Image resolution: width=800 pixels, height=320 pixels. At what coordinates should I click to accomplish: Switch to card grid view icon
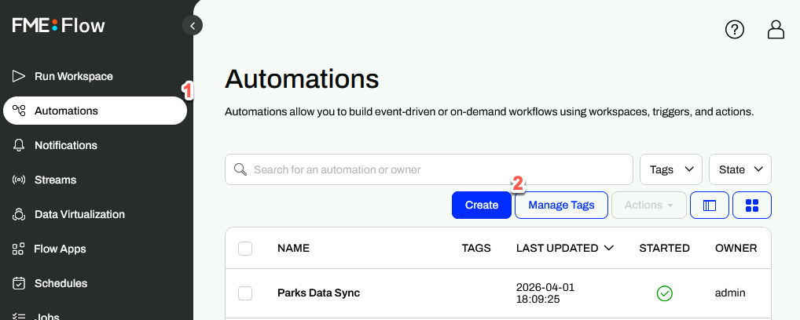(752, 205)
